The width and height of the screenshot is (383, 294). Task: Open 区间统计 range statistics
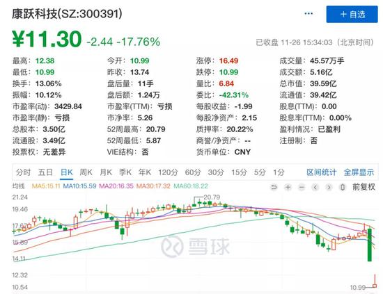tap(322, 172)
